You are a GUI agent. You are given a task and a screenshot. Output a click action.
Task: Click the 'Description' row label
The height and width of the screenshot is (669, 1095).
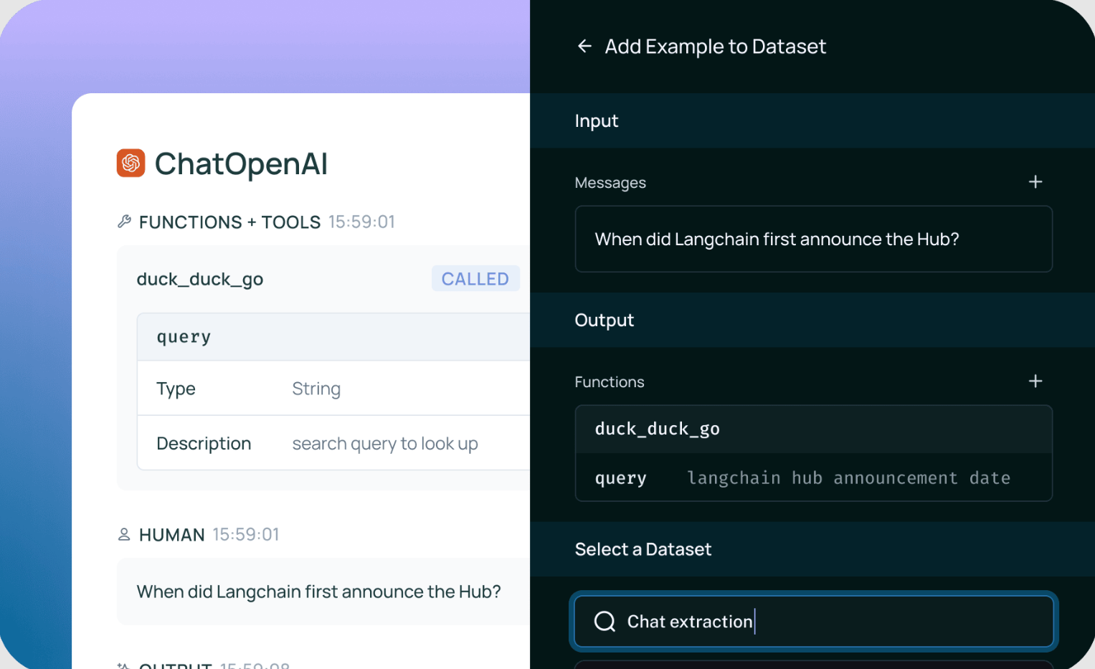(x=204, y=444)
